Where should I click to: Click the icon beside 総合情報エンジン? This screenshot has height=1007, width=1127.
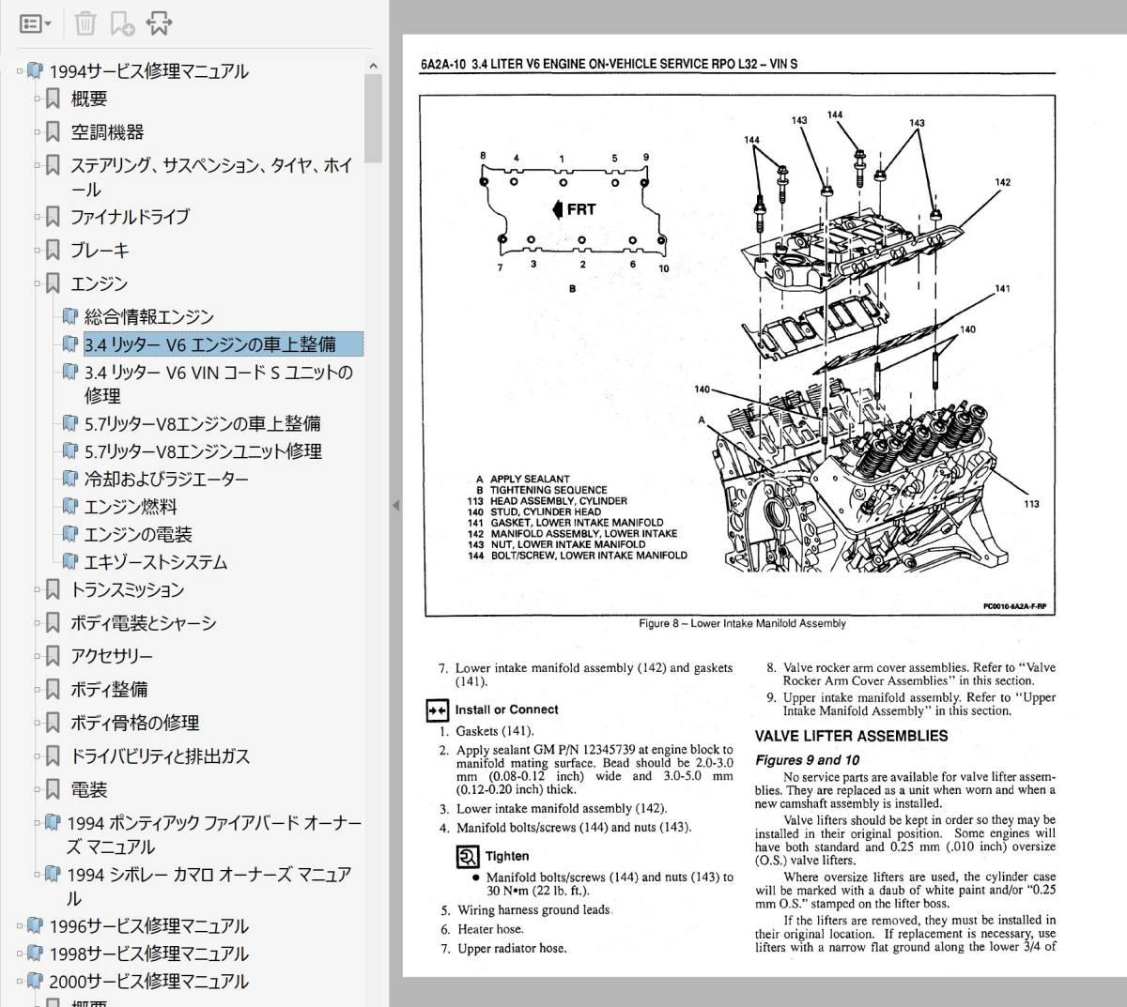(x=69, y=317)
